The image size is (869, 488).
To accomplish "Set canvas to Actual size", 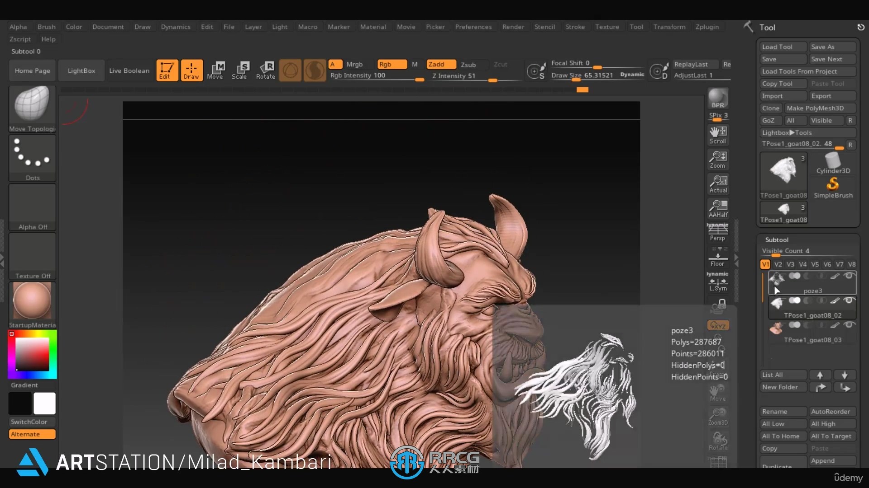I will (x=718, y=183).
